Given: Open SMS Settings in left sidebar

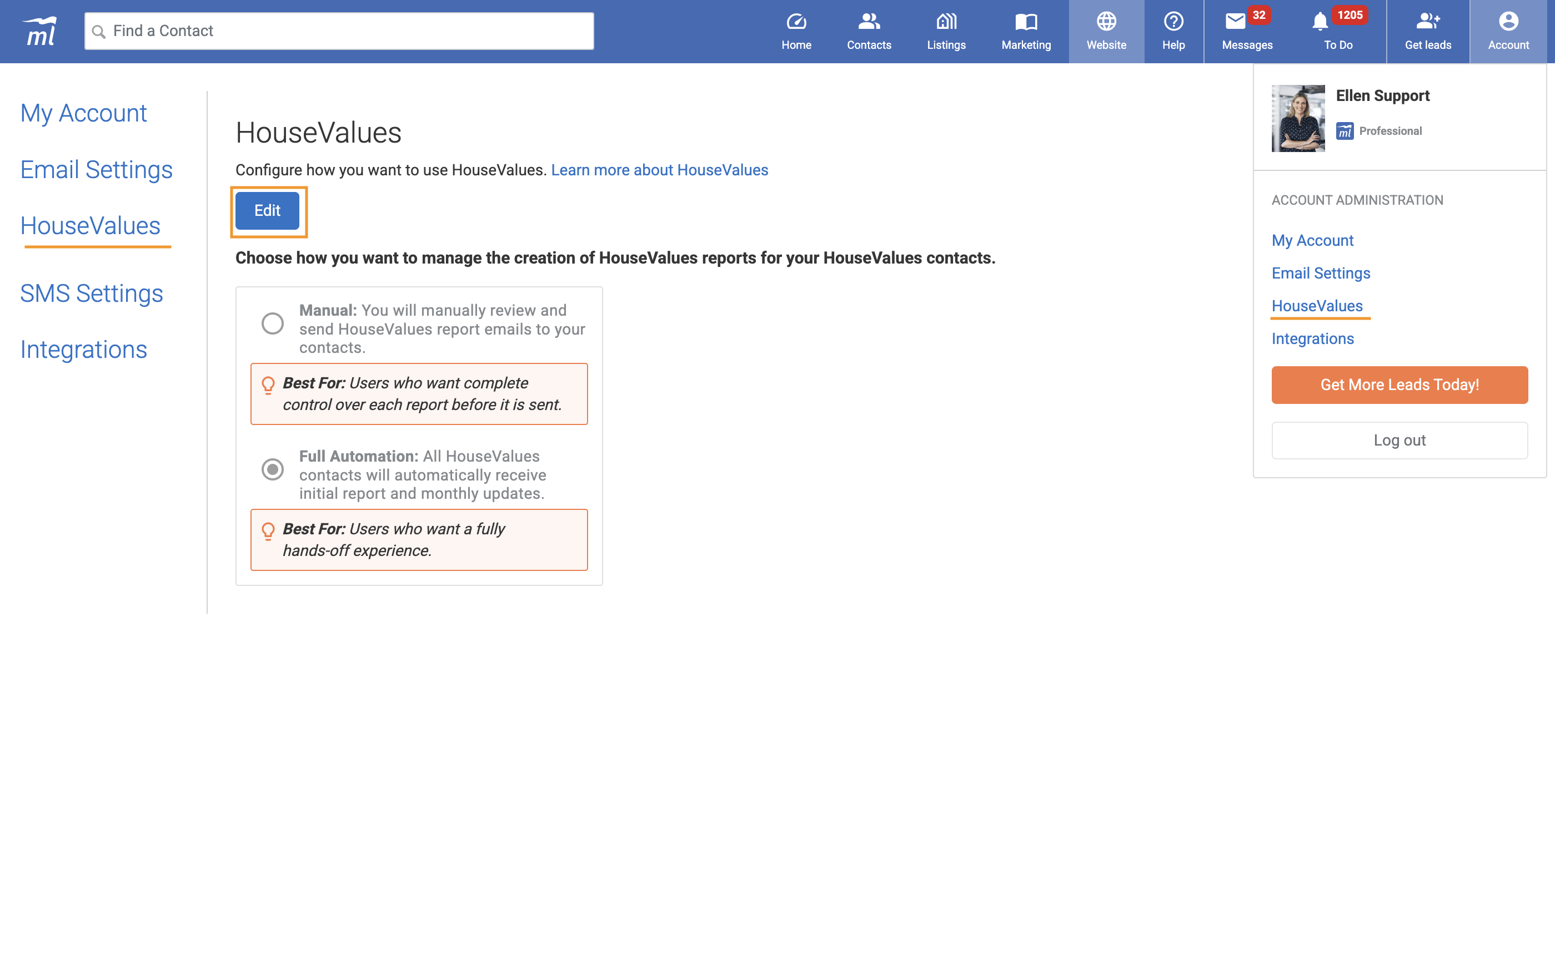Looking at the screenshot, I should pyautogui.click(x=92, y=294).
